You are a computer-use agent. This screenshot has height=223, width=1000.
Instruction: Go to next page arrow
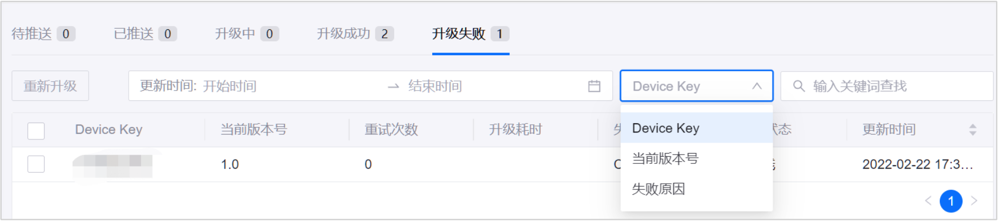tap(974, 201)
